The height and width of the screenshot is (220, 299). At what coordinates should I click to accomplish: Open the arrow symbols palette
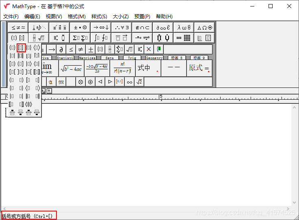pos(101,28)
